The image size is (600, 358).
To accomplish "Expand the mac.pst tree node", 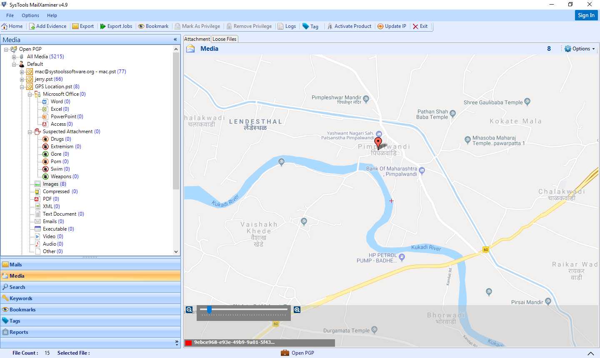I will [22, 72].
